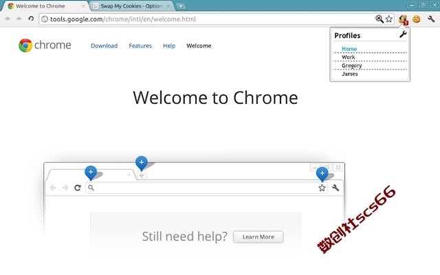Click the cookie face extension icon
Image resolution: width=440 pixels, height=275 pixels.
click(x=417, y=19)
